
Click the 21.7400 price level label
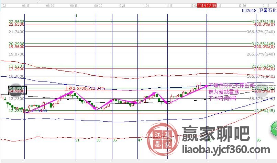point(16,32)
